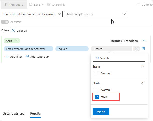Check Normal under Phish
The height and width of the screenshot is (121, 153).
coord(97,90)
